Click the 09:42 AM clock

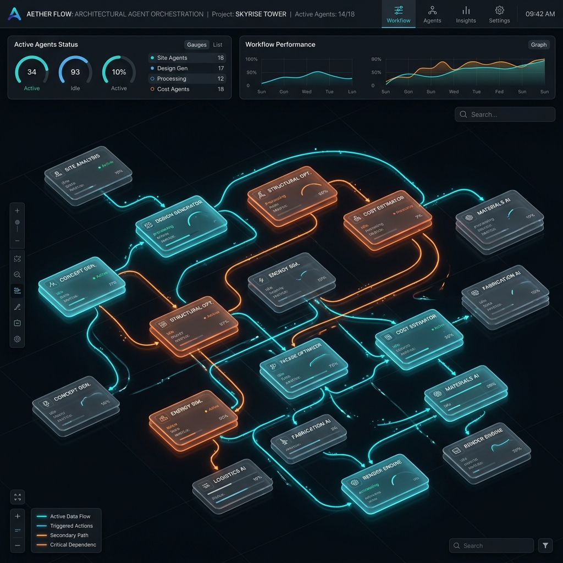click(540, 14)
